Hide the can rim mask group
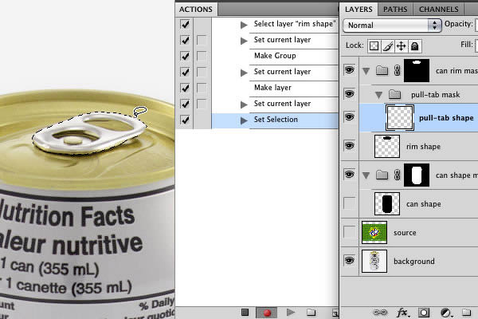478x319 pixels. [350, 70]
